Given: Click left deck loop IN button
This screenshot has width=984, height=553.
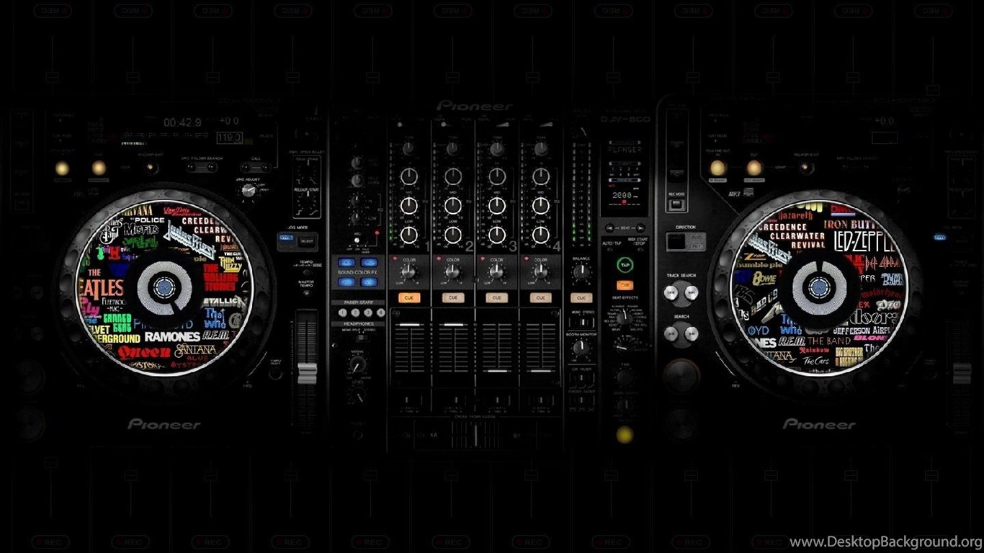Looking at the screenshot, I should pos(62,168).
